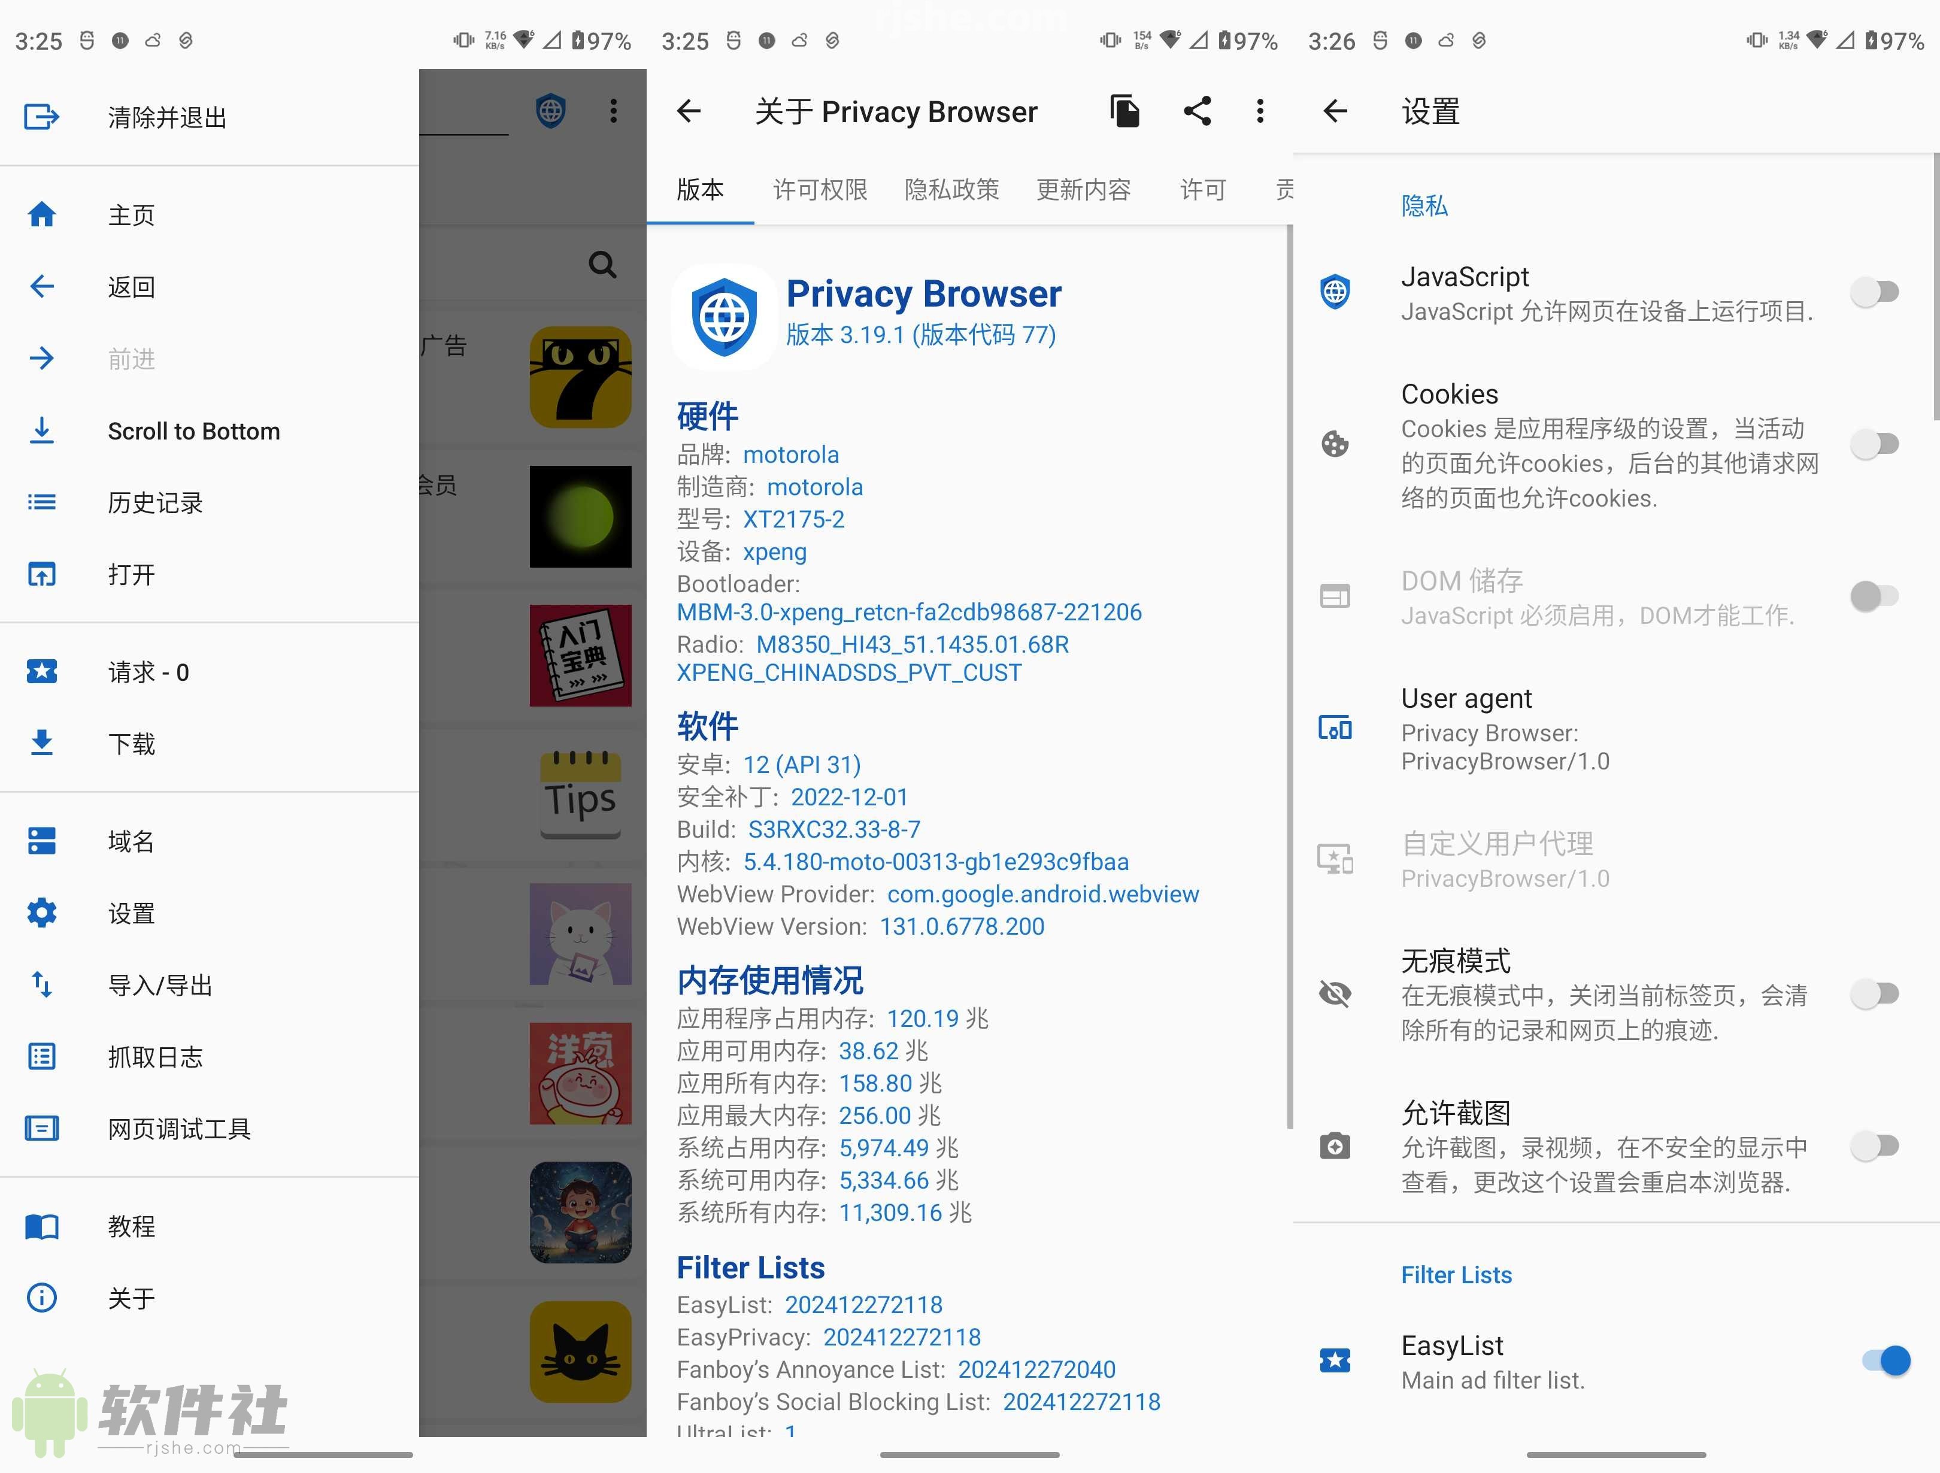This screenshot has height=1473, width=1940.
Task: Turn on 无痕模式 incognito toggle
Action: point(1876,994)
